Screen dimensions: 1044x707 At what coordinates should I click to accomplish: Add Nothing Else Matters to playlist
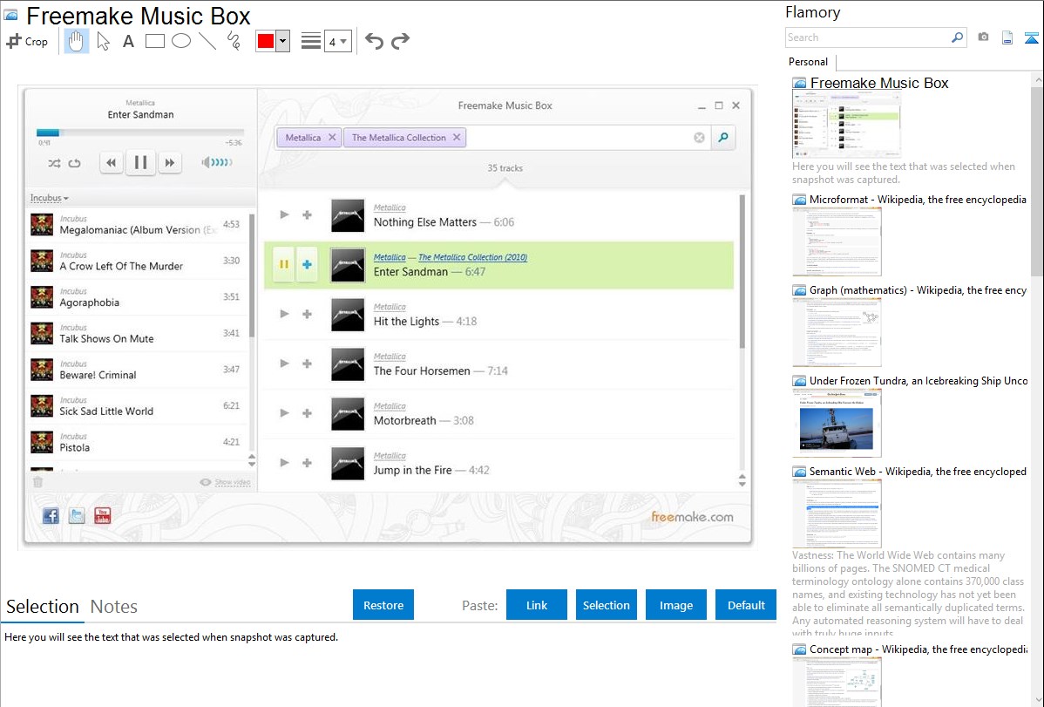point(307,214)
